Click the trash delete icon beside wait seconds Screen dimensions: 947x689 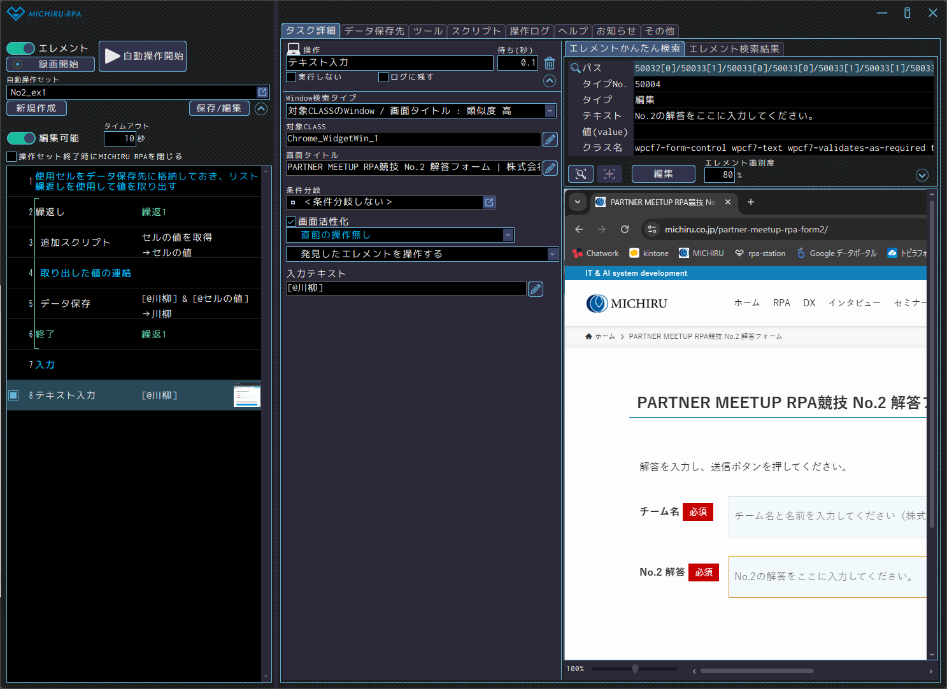550,63
